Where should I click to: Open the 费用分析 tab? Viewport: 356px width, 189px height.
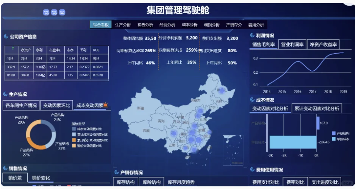tap(256, 25)
